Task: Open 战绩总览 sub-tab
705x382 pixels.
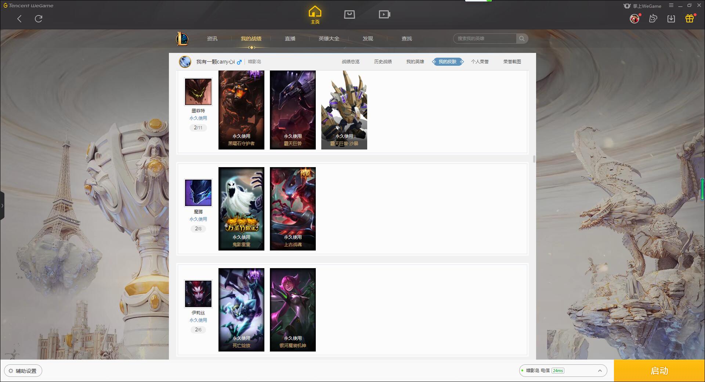Action: coord(351,62)
